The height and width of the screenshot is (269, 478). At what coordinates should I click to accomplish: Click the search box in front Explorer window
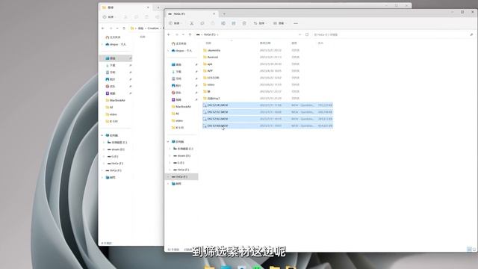[394, 35]
